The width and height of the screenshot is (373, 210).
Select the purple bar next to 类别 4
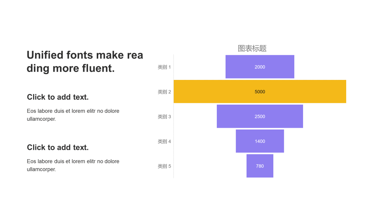click(x=245, y=141)
